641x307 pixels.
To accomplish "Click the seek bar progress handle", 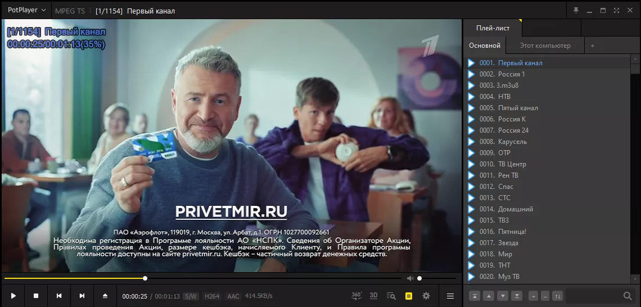I will (145, 278).
